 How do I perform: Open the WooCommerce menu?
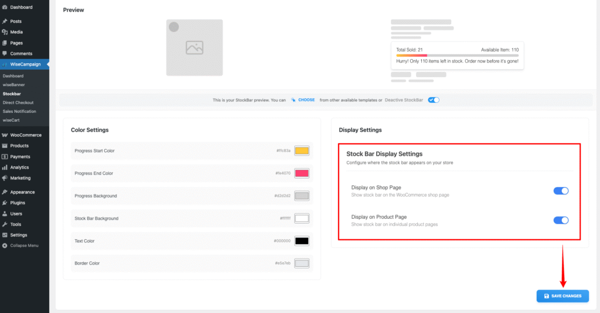[25, 135]
